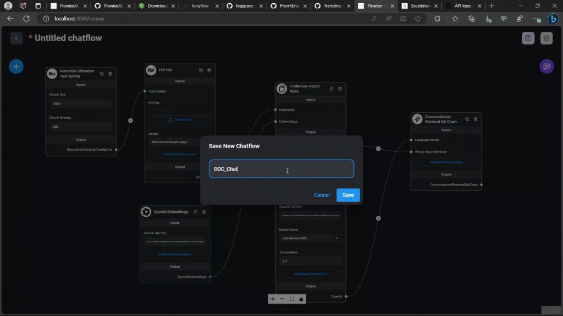This screenshot has width=563, height=316.
Task: Click the browser back arrow
Action: (10, 19)
